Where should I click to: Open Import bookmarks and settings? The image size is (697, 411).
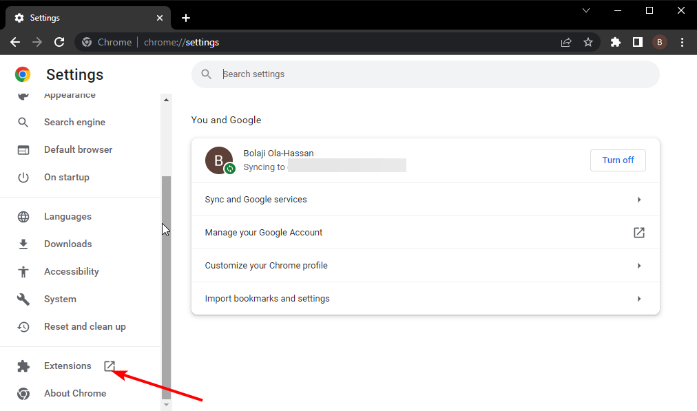[x=426, y=299]
